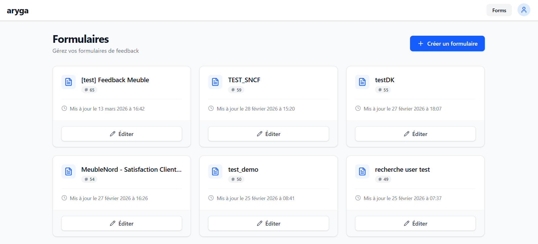Click the document icon of testDK card
This screenshot has height=244, width=538.
362,82
